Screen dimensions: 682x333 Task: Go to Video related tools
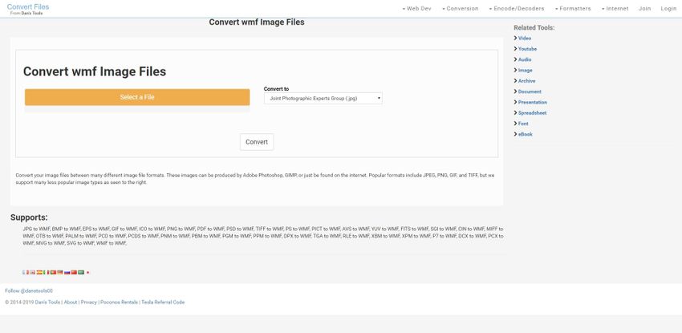tap(524, 38)
